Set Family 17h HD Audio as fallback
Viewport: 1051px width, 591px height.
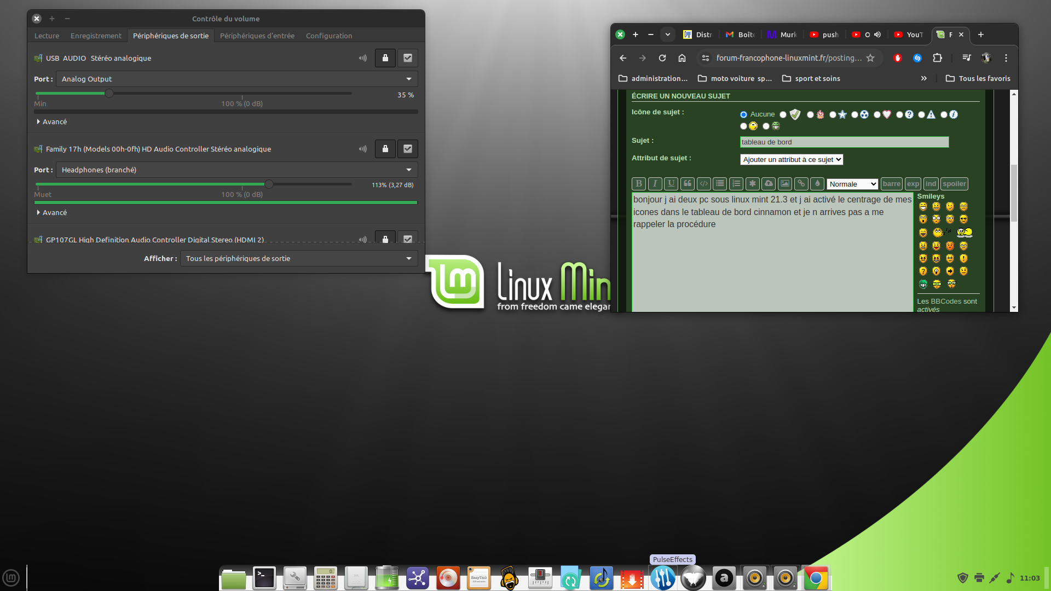[408, 149]
